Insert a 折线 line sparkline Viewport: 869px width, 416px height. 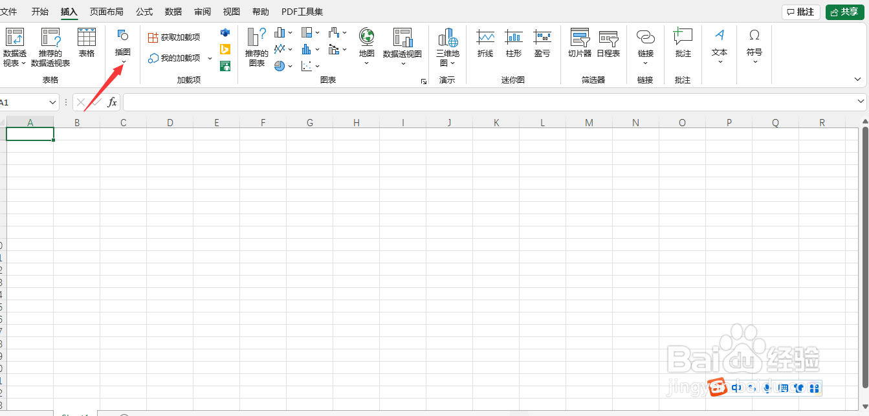click(x=485, y=43)
